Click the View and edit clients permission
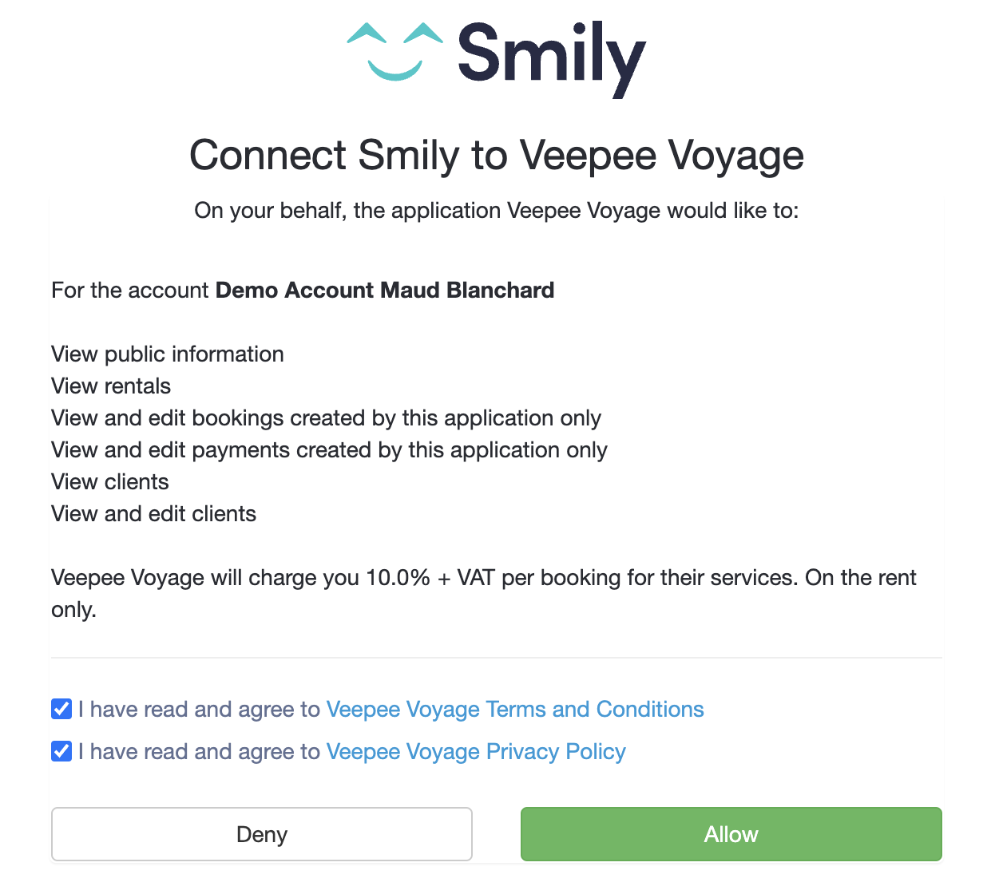The image size is (995, 894). [x=153, y=513]
